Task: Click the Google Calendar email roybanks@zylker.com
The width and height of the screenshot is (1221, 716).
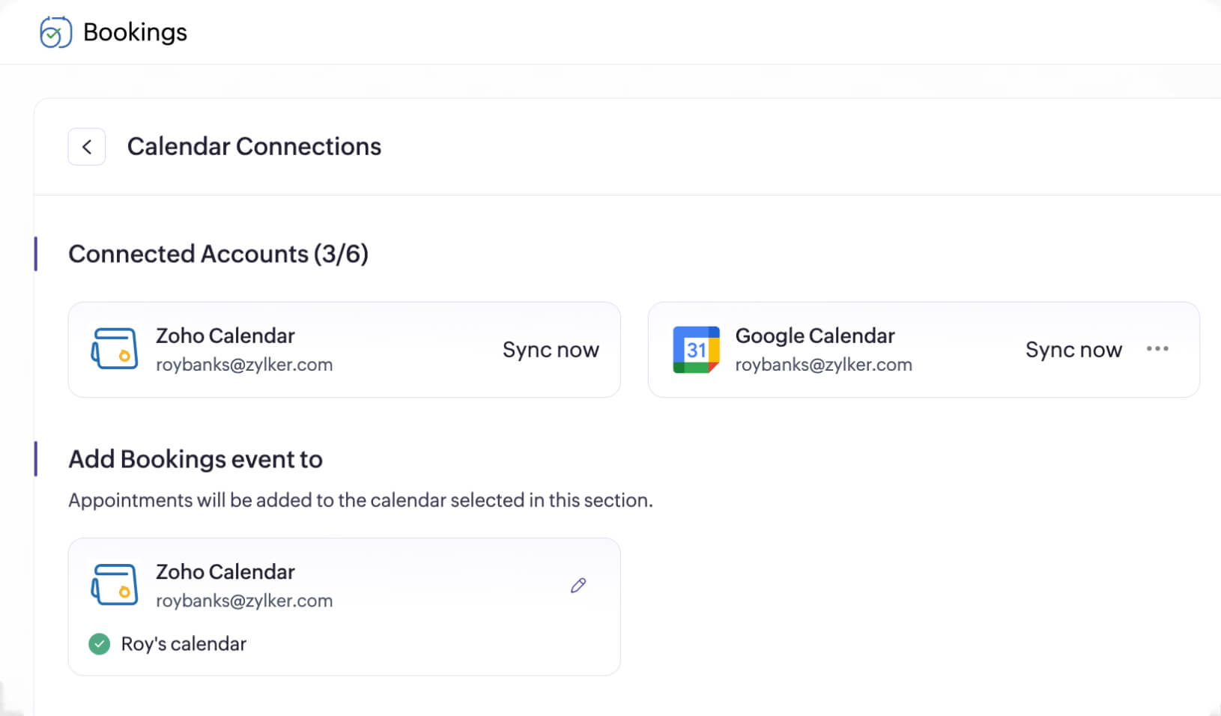Action: tap(823, 365)
